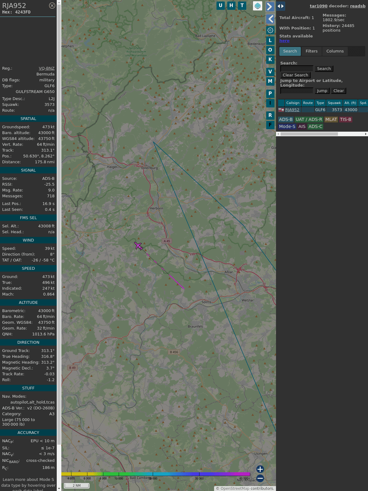Click the Search button
The image size is (368, 491).
pos(324,69)
